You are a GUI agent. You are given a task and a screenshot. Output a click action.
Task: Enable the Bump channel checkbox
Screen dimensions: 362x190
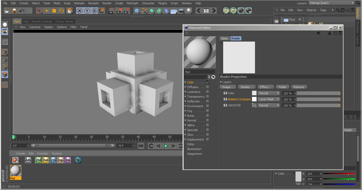tap(208, 116)
